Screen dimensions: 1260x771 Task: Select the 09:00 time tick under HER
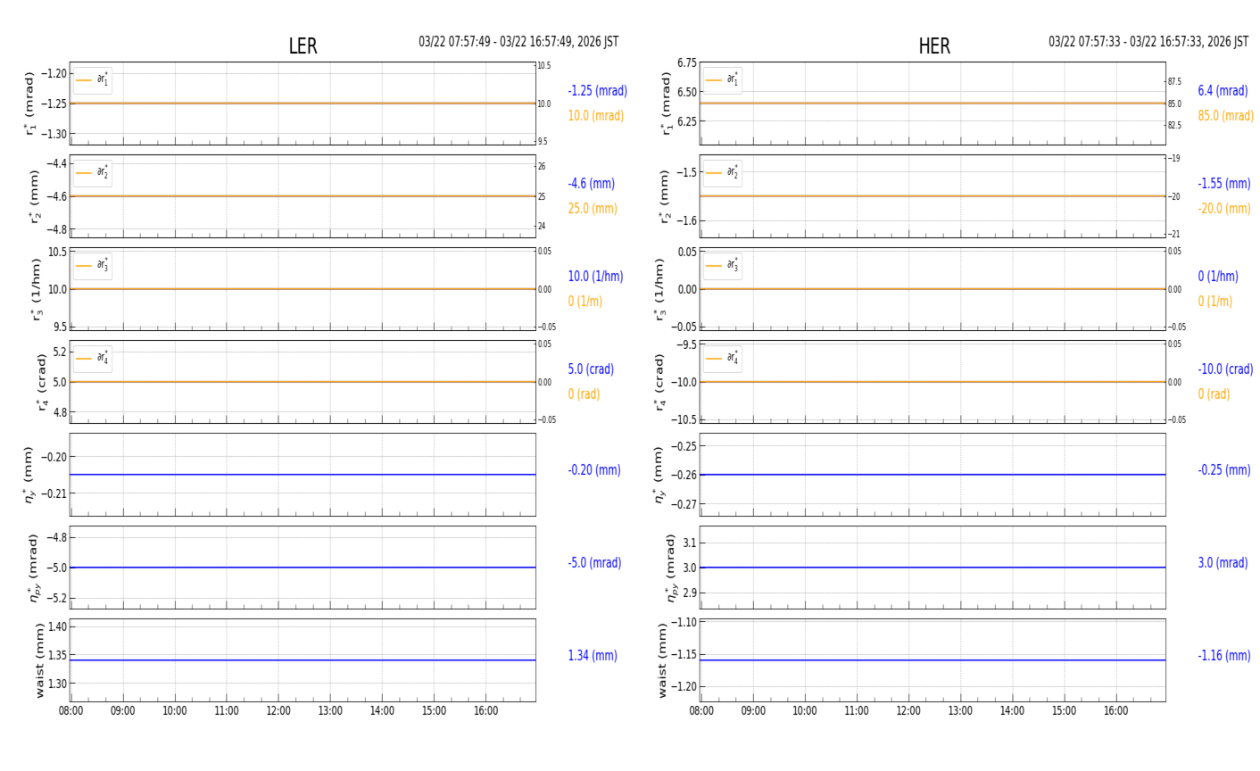[x=753, y=711]
